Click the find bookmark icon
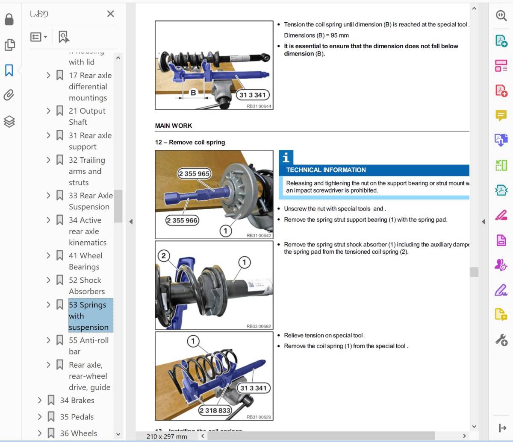The image size is (513, 442). [64, 37]
